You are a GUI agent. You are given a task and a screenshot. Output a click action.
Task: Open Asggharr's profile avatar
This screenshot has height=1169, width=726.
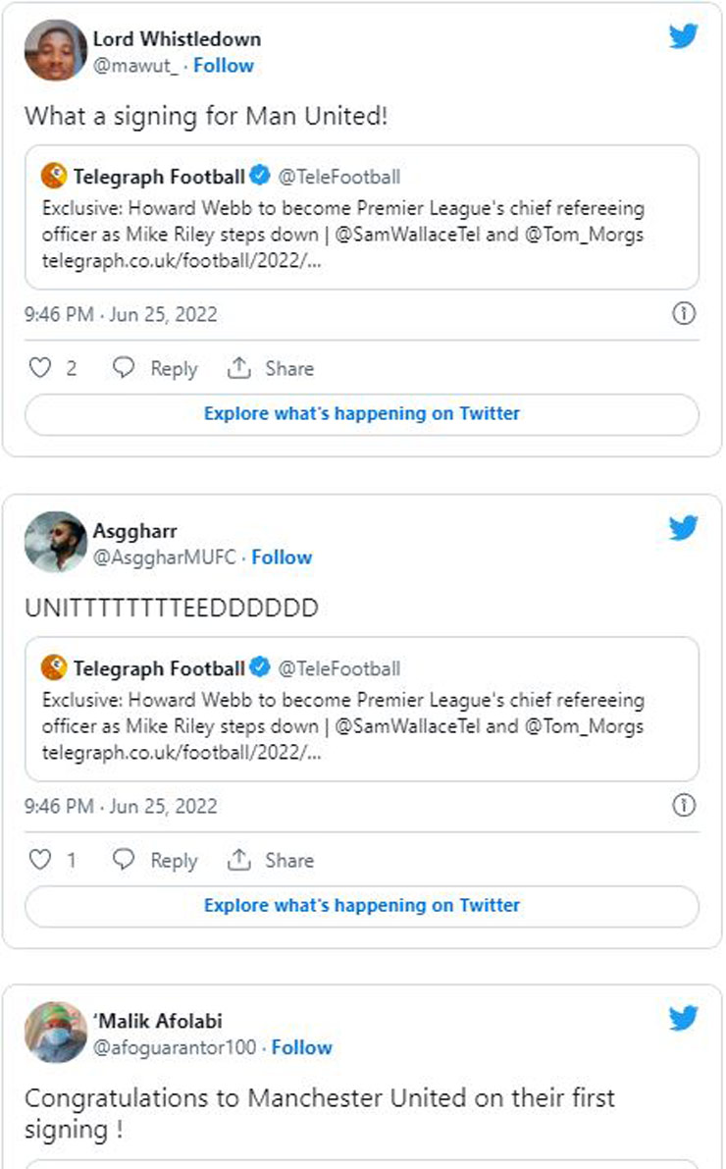tap(56, 541)
